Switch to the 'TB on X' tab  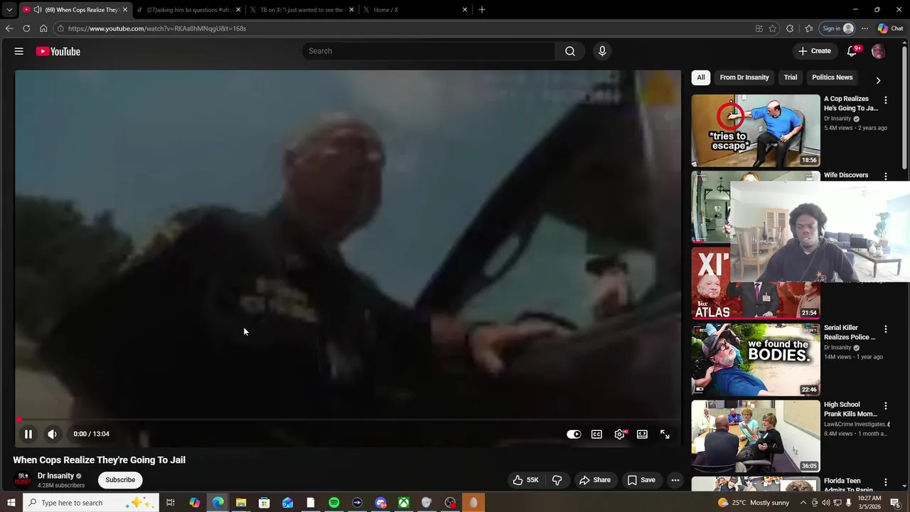click(301, 10)
